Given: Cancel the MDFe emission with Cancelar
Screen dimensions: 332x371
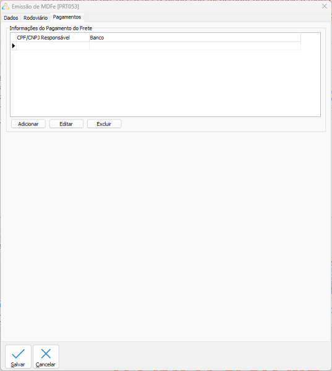Looking at the screenshot, I should (x=46, y=357).
